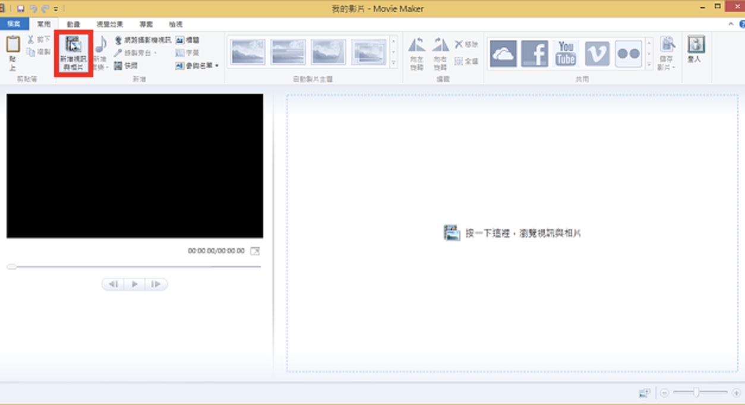Expand the Credits dropdown arrow
This screenshot has height=405, width=745.
click(x=217, y=66)
